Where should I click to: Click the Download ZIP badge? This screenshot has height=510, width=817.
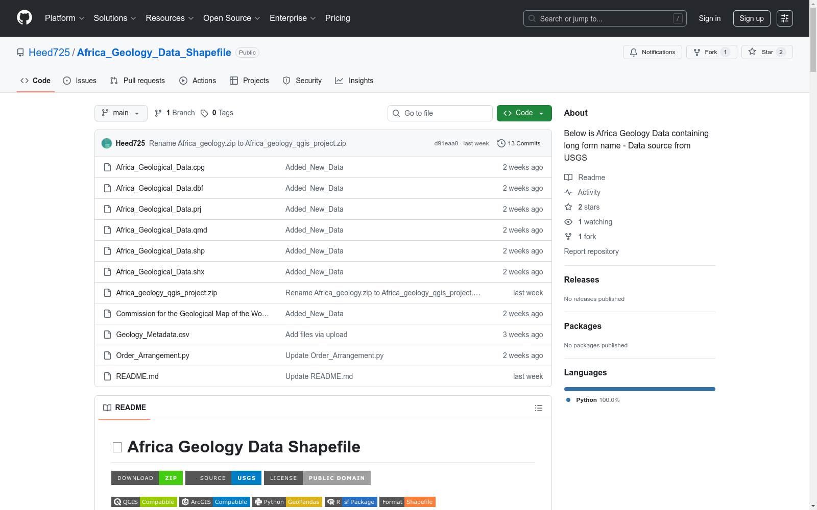(x=147, y=478)
